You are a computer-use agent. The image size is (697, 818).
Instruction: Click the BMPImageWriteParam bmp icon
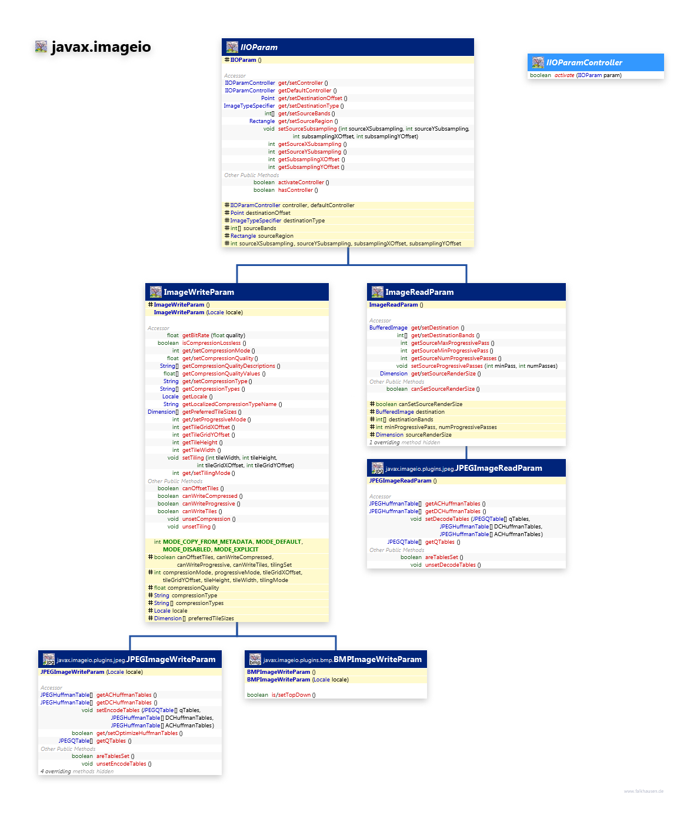pos(255,660)
